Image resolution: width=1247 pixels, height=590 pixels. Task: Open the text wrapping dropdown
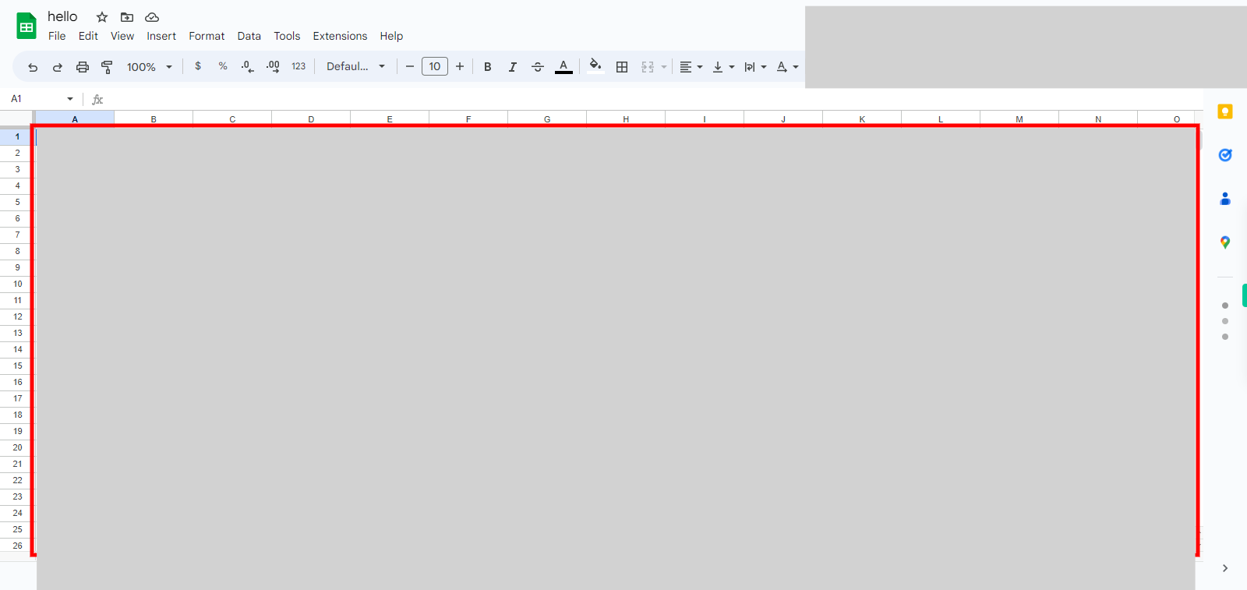(755, 67)
